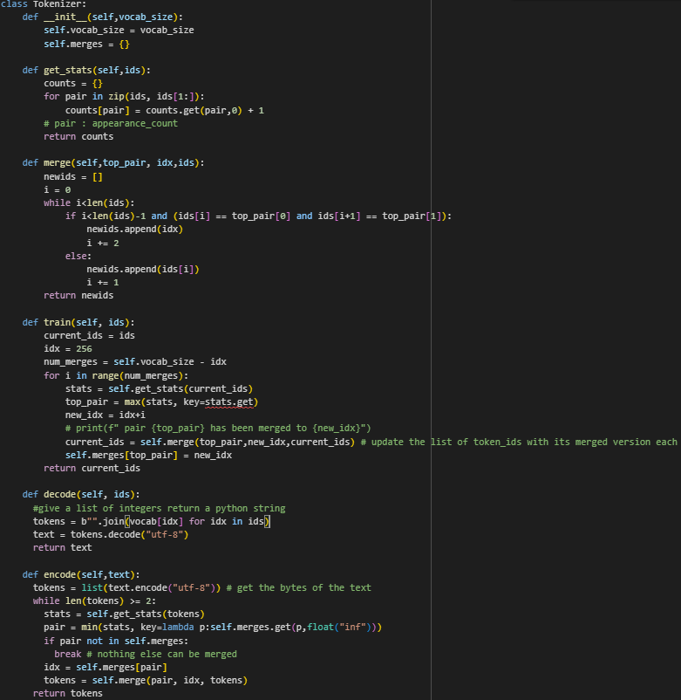The height and width of the screenshot is (700, 681).
Task: Click the 'return current_ids' line
Action: 92,469
